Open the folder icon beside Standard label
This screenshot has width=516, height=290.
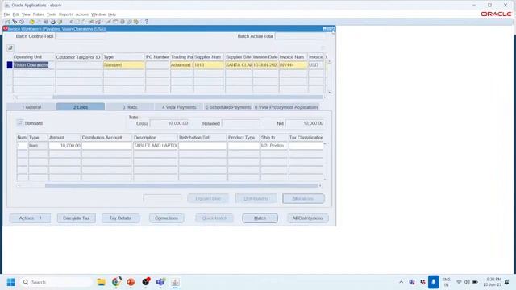click(x=19, y=123)
